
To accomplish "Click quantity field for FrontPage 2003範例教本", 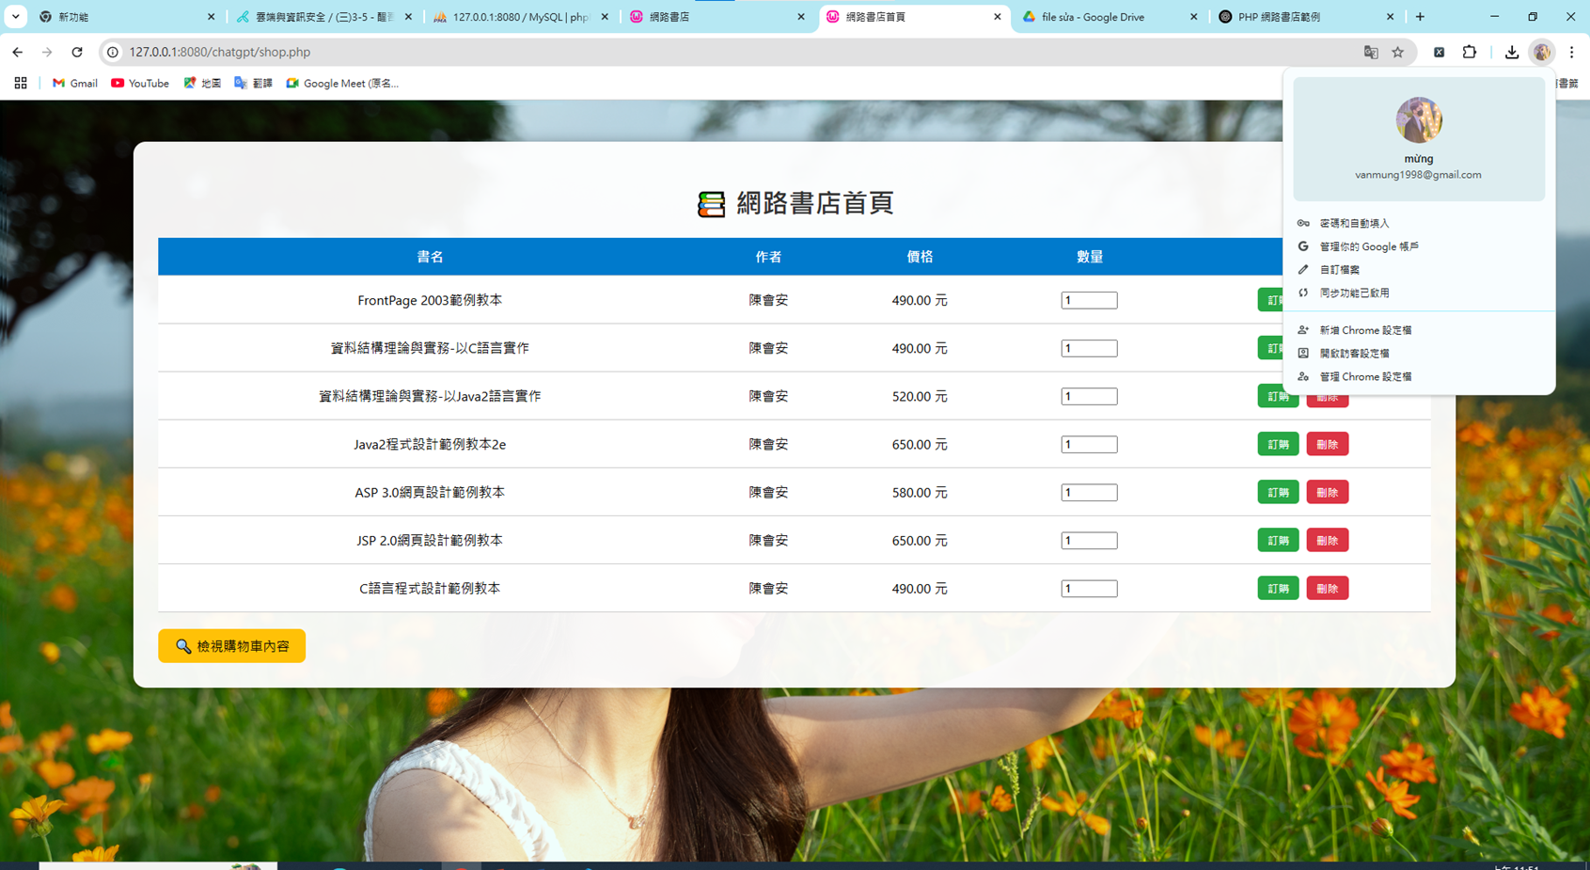I will pos(1089,301).
